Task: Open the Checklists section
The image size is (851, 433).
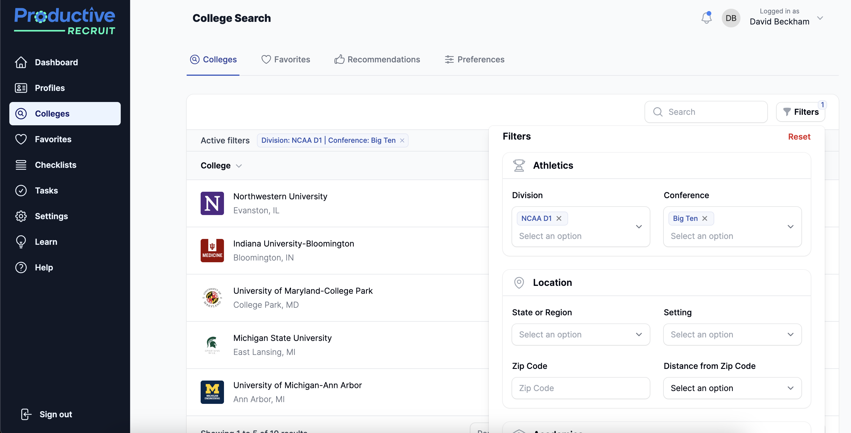Action: click(55, 165)
